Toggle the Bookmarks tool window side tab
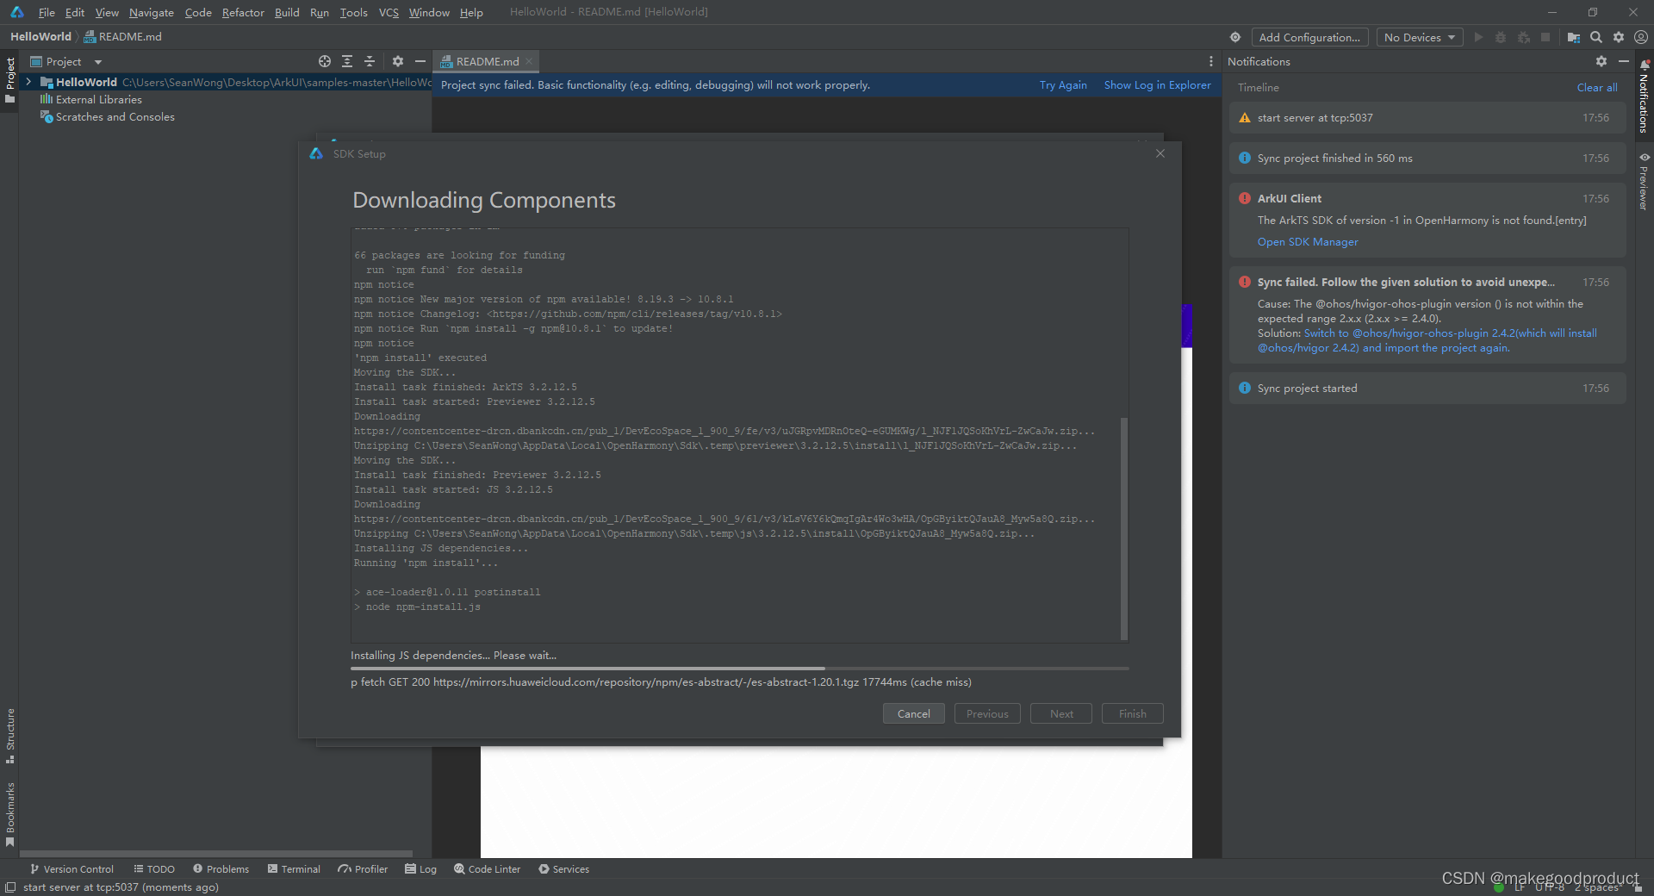The image size is (1654, 896). point(9,814)
